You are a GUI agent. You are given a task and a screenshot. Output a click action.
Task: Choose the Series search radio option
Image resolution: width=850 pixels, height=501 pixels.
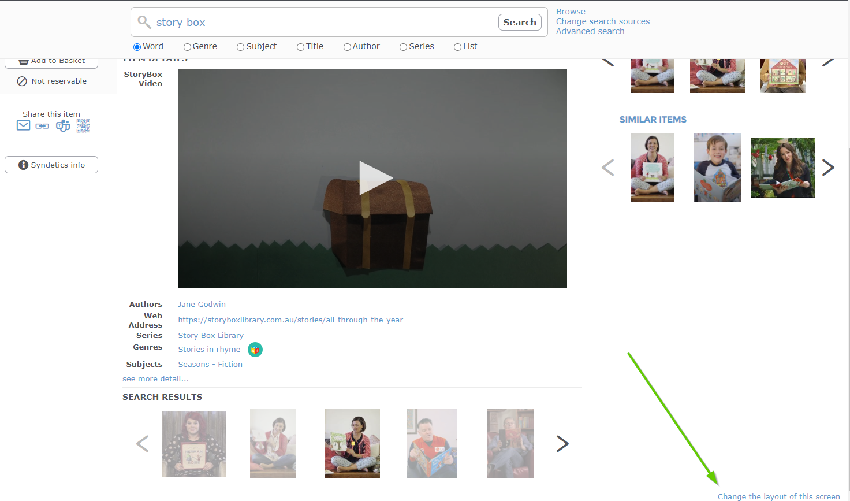coord(403,47)
